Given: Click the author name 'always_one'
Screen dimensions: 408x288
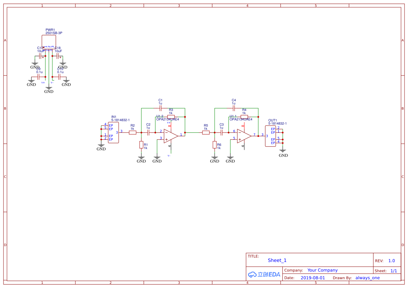Looking at the screenshot, I should 368,278.
